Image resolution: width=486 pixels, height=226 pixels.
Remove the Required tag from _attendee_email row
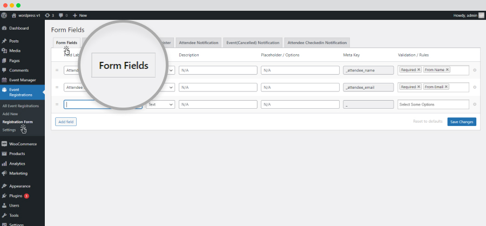418,87
